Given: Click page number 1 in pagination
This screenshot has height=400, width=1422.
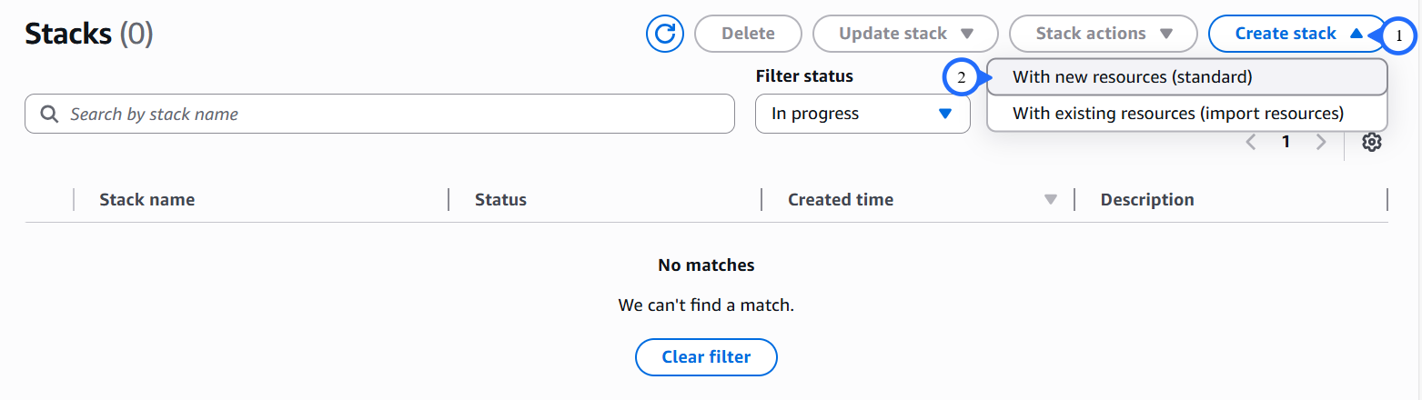Looking at the screenshot, I should tap(1286, 142).
